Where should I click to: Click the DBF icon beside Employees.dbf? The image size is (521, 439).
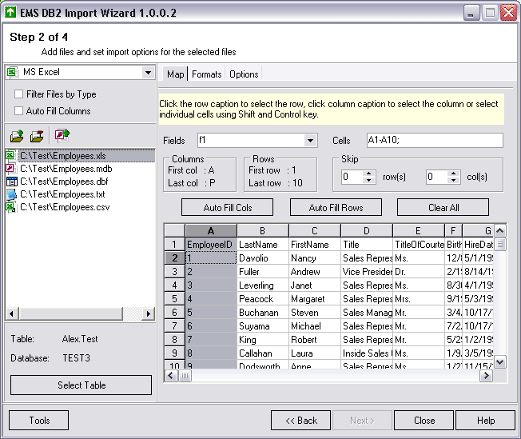point(11,182)
